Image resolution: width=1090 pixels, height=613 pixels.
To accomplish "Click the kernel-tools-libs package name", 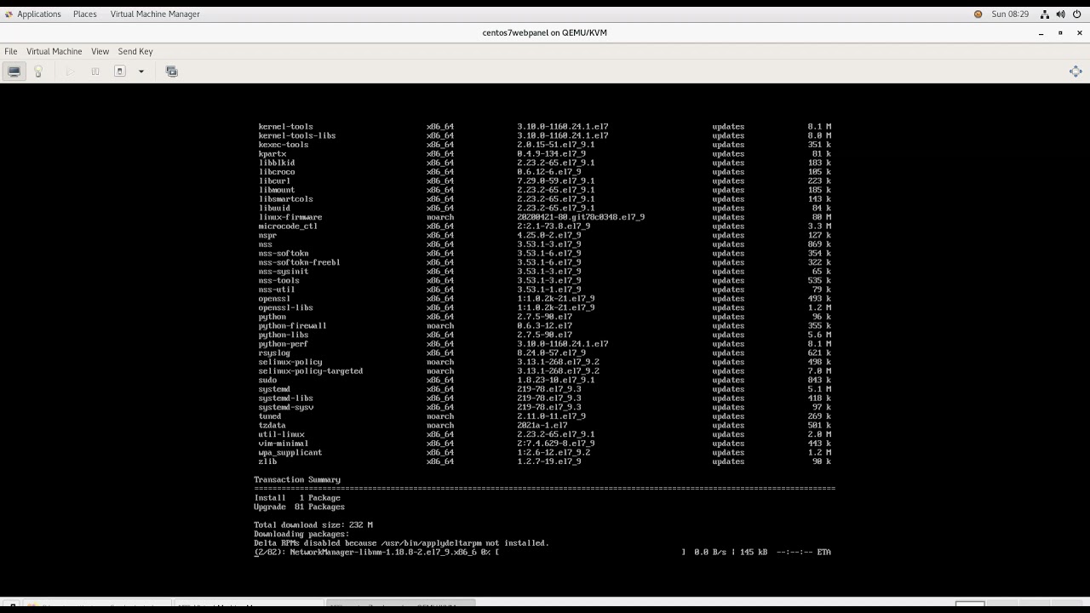I will click(297, 135).
